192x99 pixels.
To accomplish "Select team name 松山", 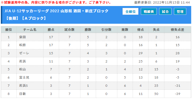I will click(22, 69).
